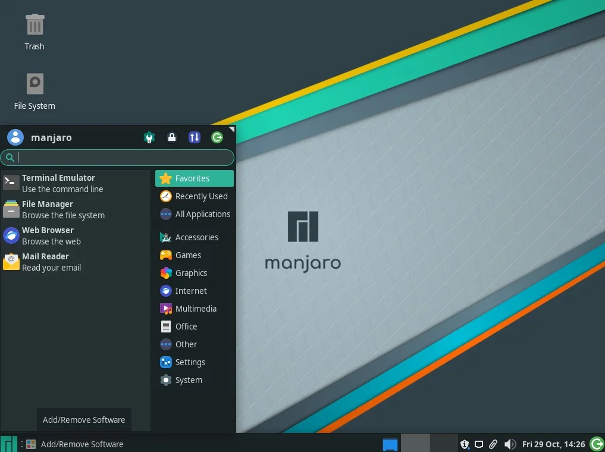Open the Trash desktop icon
The height and width of the screenshot is (452, 605).
click(35, 32)
